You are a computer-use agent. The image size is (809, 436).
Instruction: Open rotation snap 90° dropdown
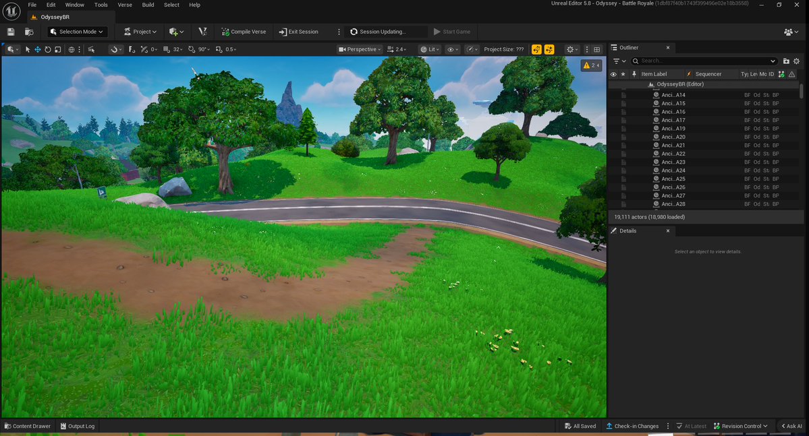(204, 49)
